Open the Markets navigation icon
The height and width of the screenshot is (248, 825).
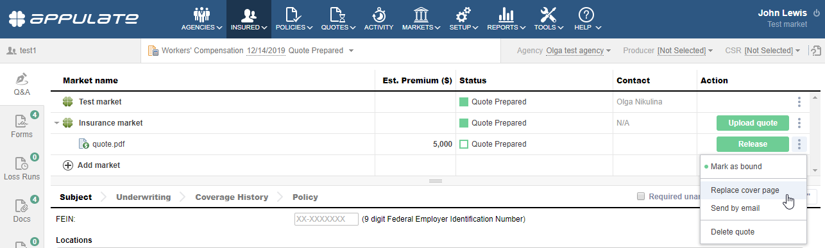coord(421,15)
